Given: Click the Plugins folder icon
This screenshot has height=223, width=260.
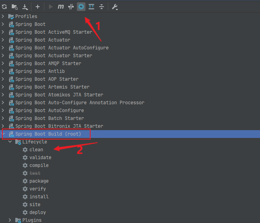Looking at the screenshot, I should 18,220.
